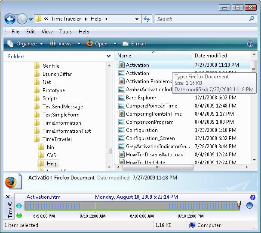Close the TimeTraveler timeline panel
The height and width of the screenshot is (233, 261).
[8, 197]
